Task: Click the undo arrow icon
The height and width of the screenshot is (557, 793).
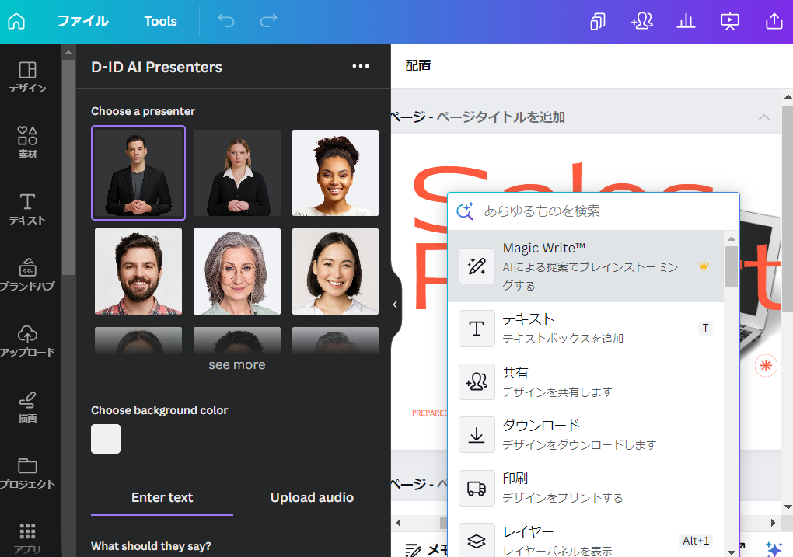Action: point(226,21)
